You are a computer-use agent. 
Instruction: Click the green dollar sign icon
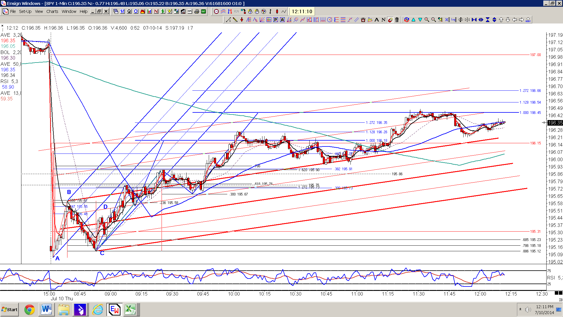tap(163, 11)
